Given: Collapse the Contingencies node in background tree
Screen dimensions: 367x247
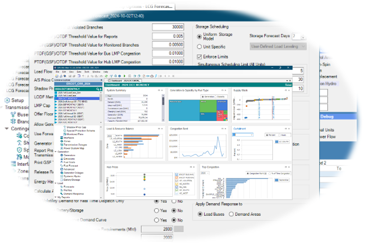Looking at the screenshot, I should tap(7, 129).
